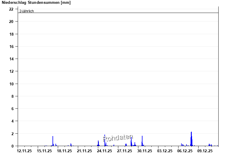
Task: Click the y-axis value 22
Action: point(11,9)
